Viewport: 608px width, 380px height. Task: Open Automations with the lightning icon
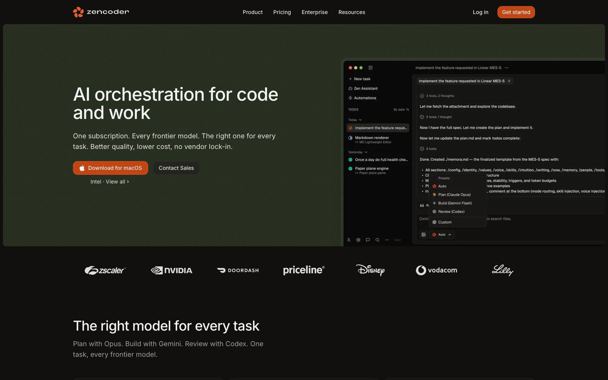(362, 98)
